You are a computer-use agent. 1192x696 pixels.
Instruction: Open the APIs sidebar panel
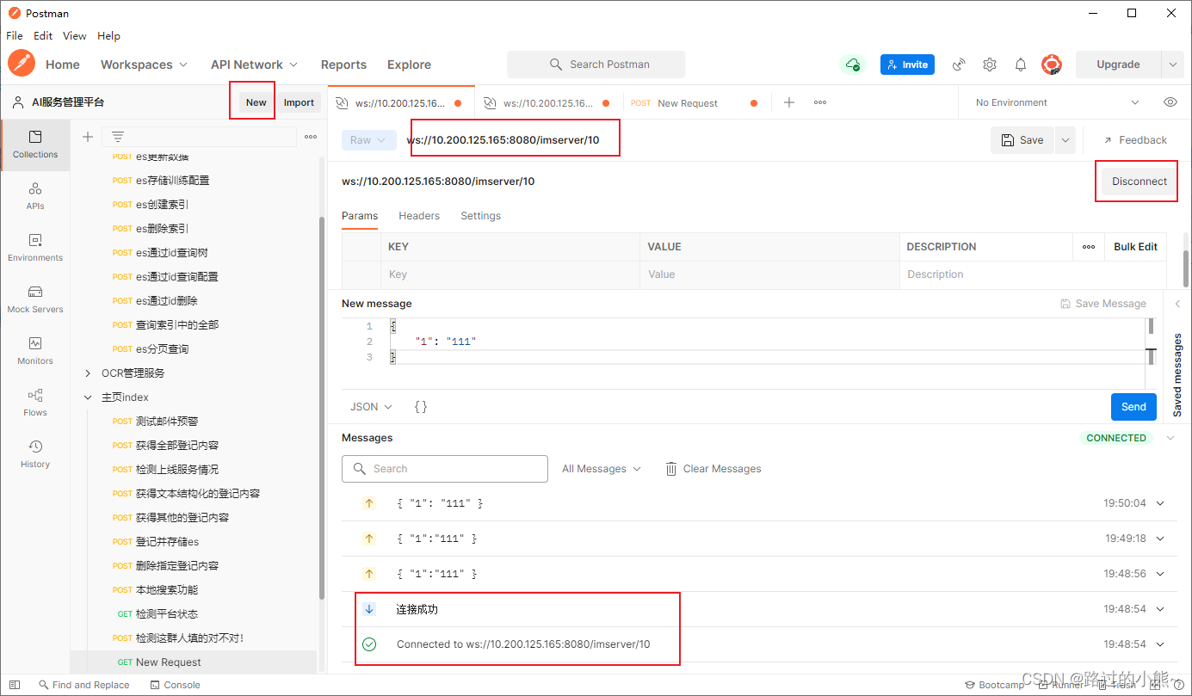34,196
